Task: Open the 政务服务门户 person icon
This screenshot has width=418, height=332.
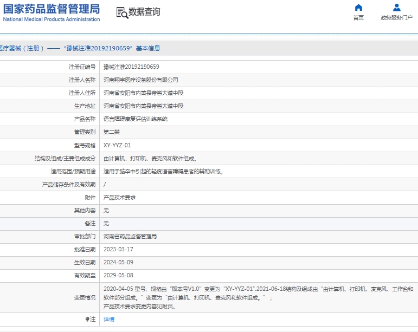Action: coord(397,8)
